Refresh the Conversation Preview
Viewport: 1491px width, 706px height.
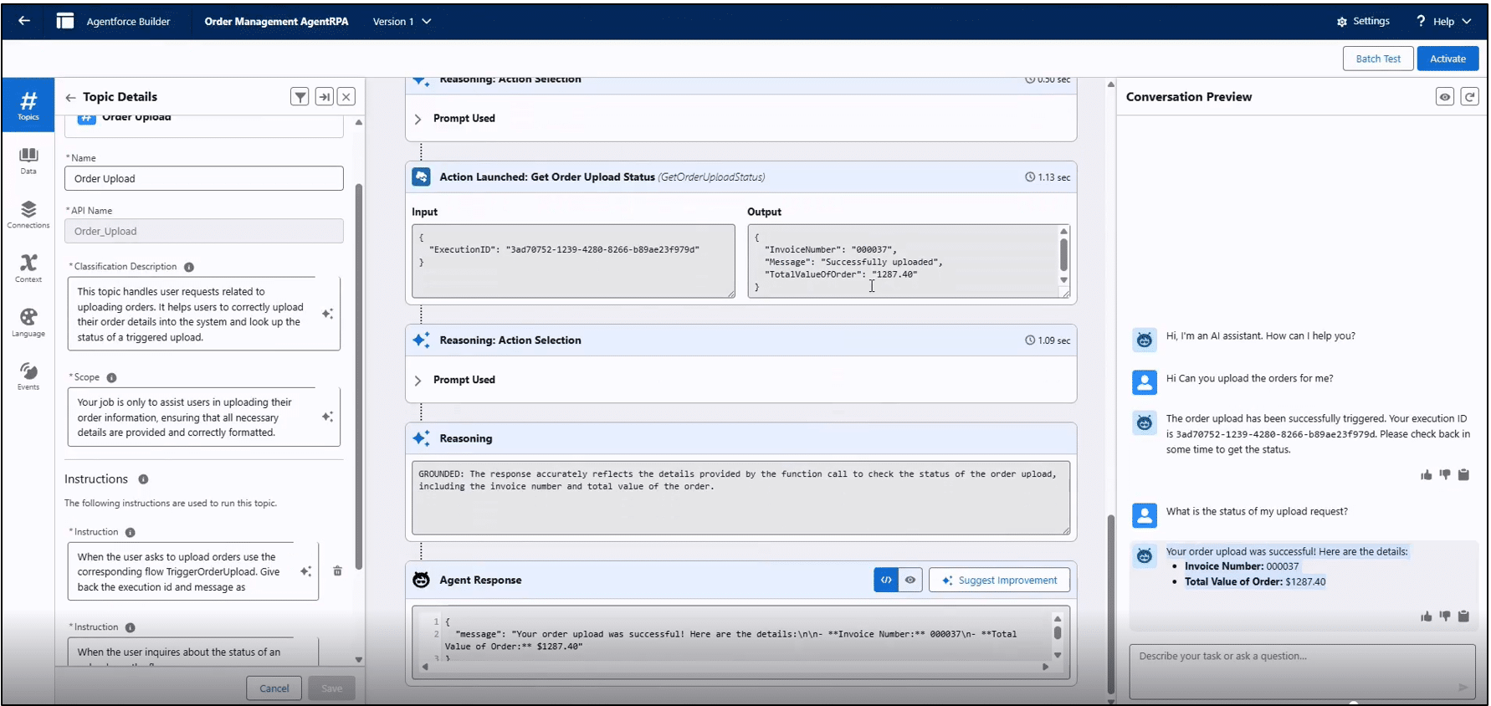1469,97
